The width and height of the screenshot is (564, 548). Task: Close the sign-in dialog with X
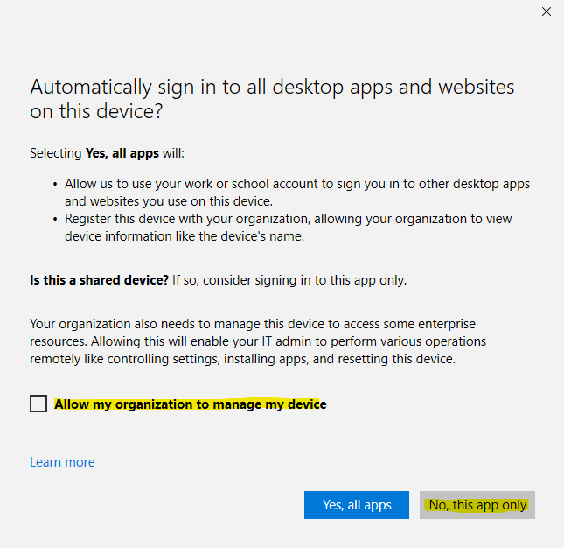coord(547,11)
